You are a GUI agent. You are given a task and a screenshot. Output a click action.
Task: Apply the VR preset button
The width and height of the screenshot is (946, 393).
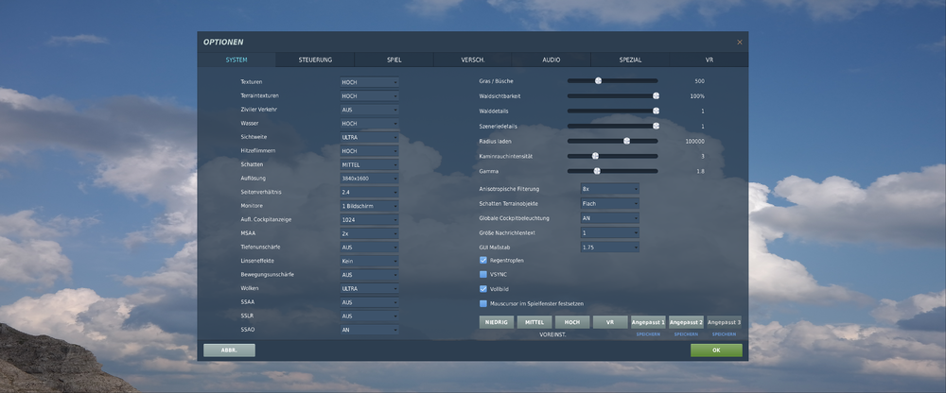coord(610,322)
